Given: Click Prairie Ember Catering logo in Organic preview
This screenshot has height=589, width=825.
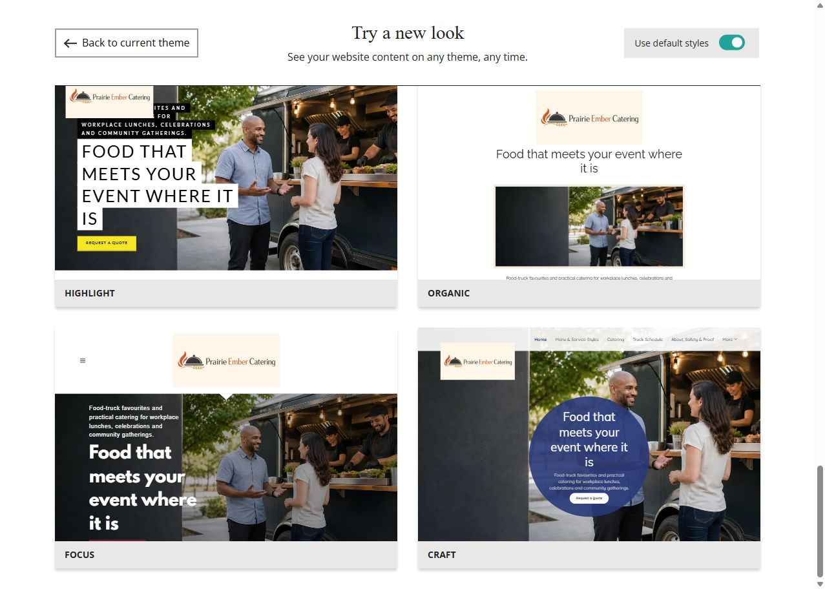Looking at the screenshot, I should (589, 118).
